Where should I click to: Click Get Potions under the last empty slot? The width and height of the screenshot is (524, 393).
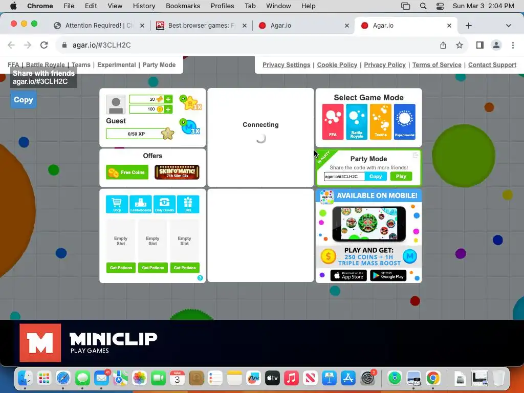(x=185, y=268)
